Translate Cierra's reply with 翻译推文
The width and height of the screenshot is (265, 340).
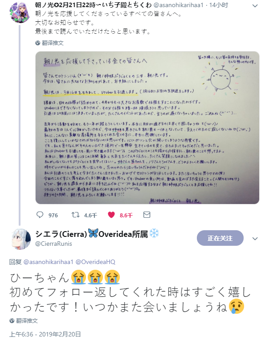pos(27,321)
